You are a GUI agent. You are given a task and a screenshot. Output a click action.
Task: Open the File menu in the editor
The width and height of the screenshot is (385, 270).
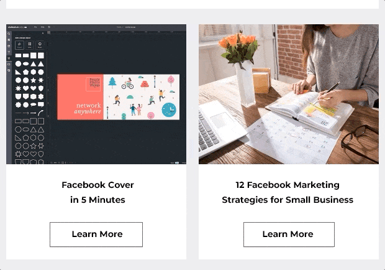(x=35, y=27)
